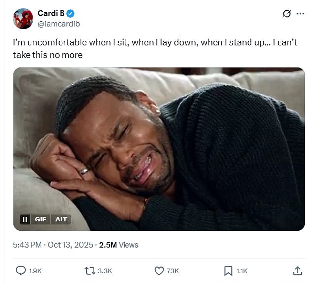The height and width of the screenshot is (283, 312).
Task: Click the 3.3K reposts count
Action: pyautogui.click(x=105, y=271)
